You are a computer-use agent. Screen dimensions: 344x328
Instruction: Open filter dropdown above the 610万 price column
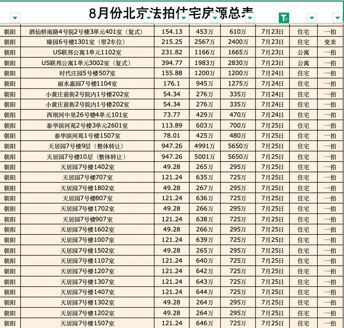(x=250, y=18)
